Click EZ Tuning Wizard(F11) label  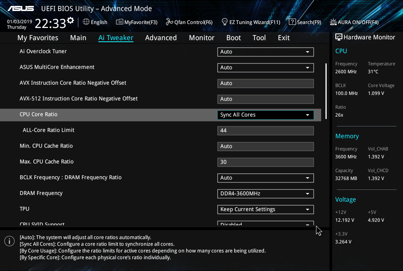(x=255, y=22)
